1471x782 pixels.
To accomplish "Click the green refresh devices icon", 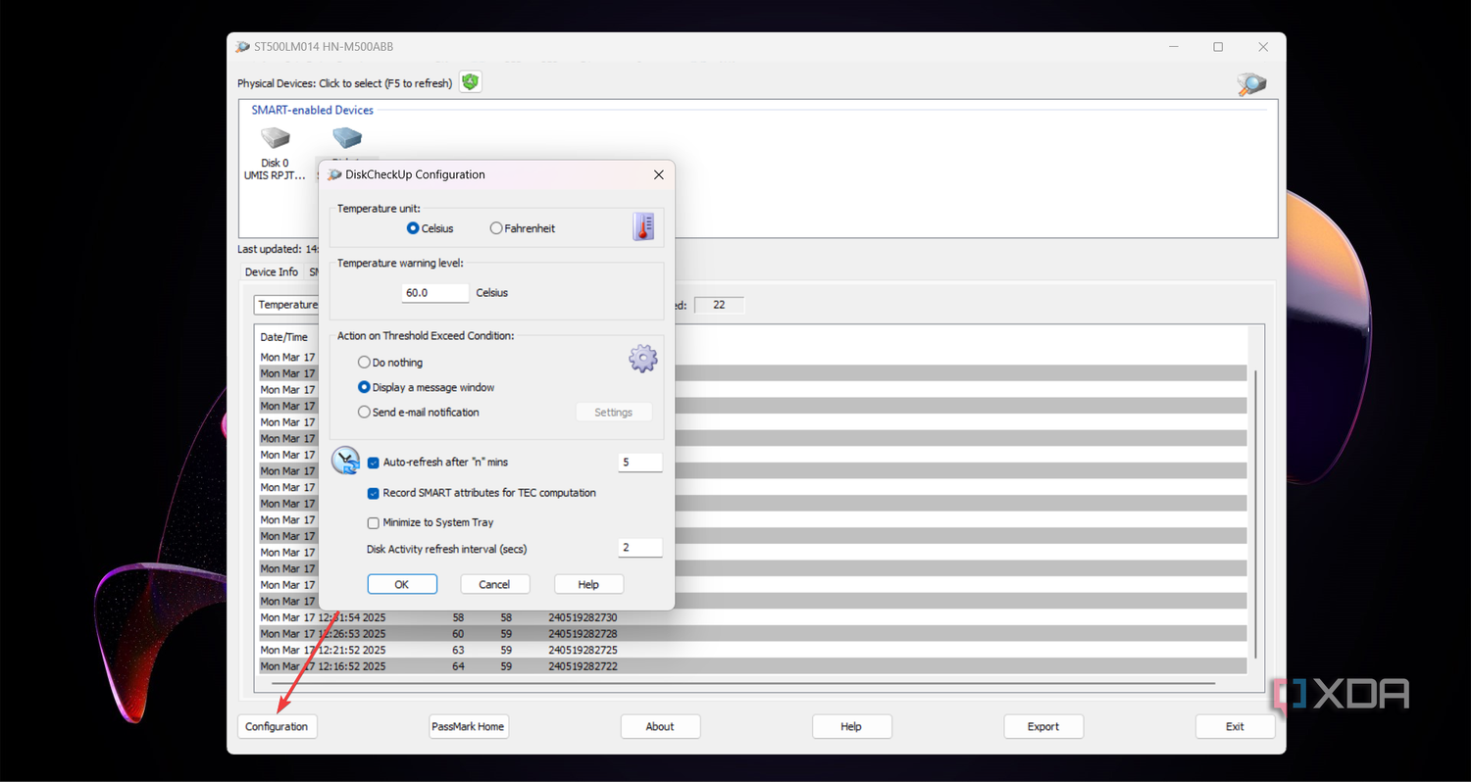I will coord(471,82).
